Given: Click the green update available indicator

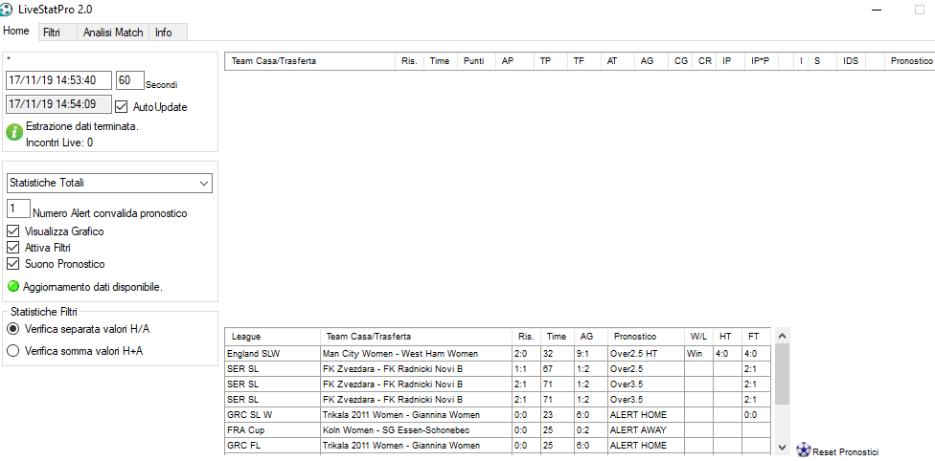Looking at the screenshot, I should tap(13, 286).
